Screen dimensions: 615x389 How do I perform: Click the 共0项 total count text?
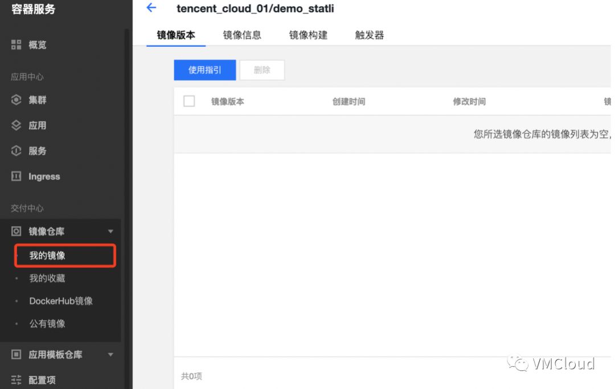pyautogui.click(x=191, y=376)
